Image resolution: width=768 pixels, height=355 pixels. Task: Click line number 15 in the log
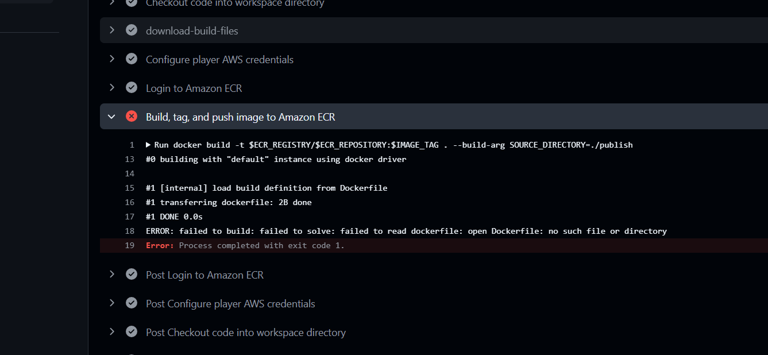point(129,188)
